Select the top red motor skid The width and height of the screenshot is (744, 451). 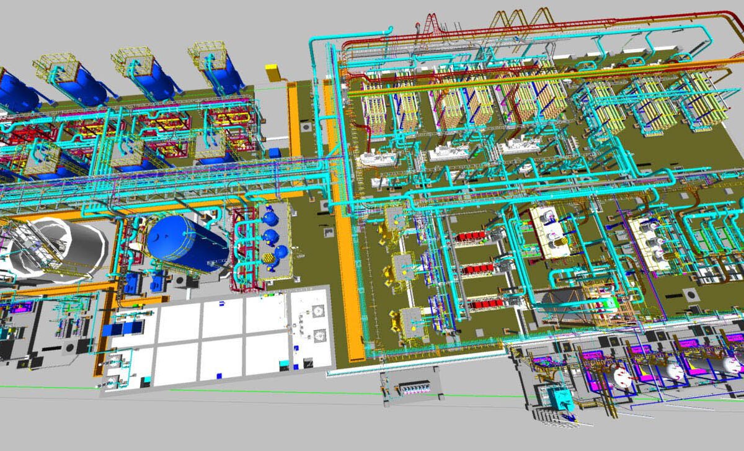[475, 238]
